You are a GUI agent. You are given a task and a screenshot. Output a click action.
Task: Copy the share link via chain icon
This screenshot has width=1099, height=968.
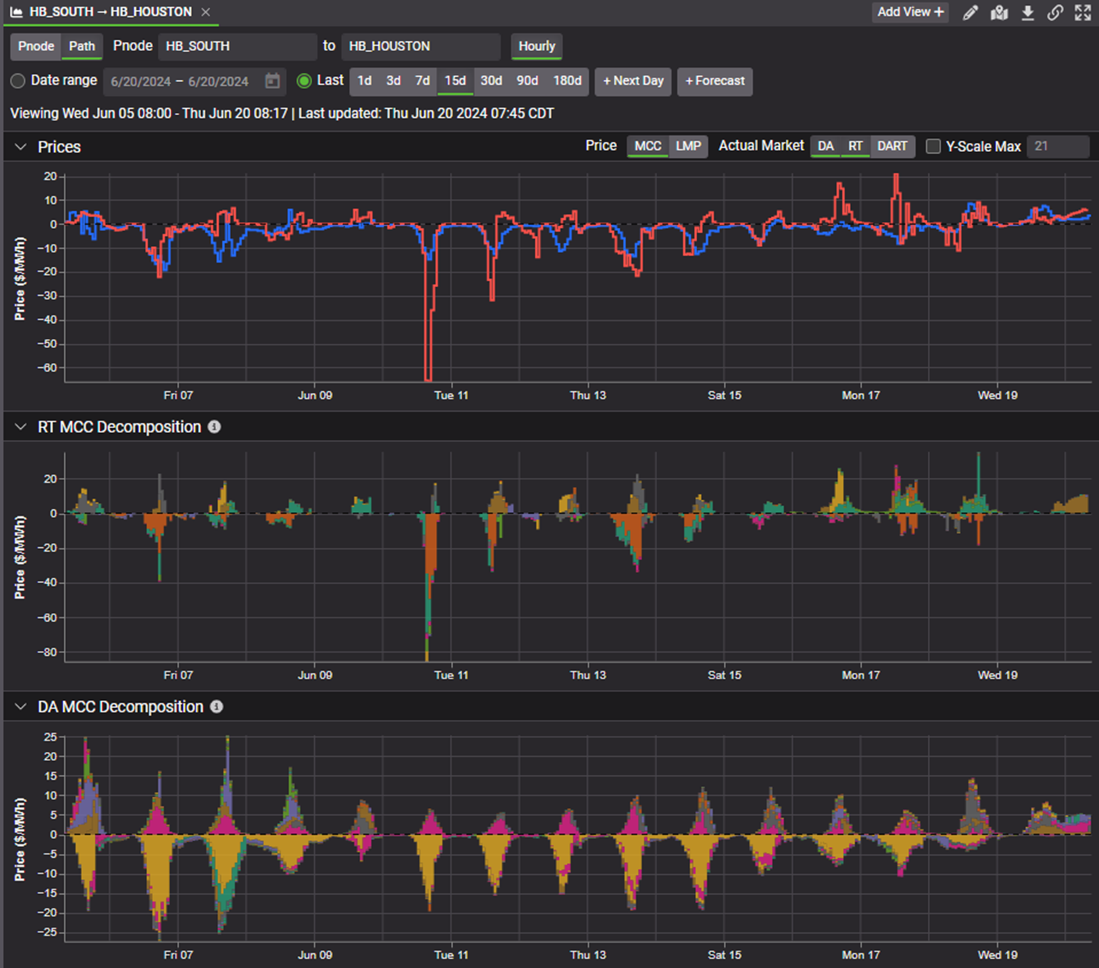(1055, 12)
